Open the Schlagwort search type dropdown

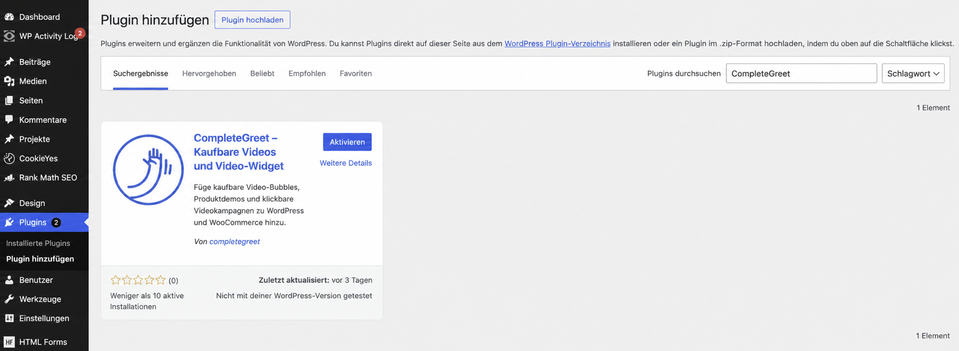(913, 73)
